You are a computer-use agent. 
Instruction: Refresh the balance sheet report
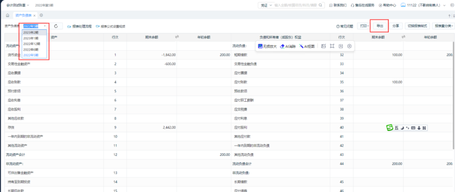pyautogui.click(x=56, y=26)
